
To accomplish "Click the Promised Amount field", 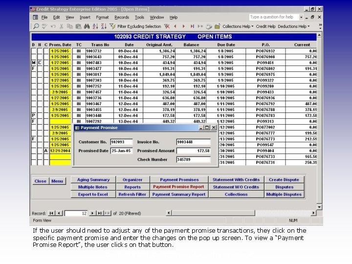I will tap(193, 151).
